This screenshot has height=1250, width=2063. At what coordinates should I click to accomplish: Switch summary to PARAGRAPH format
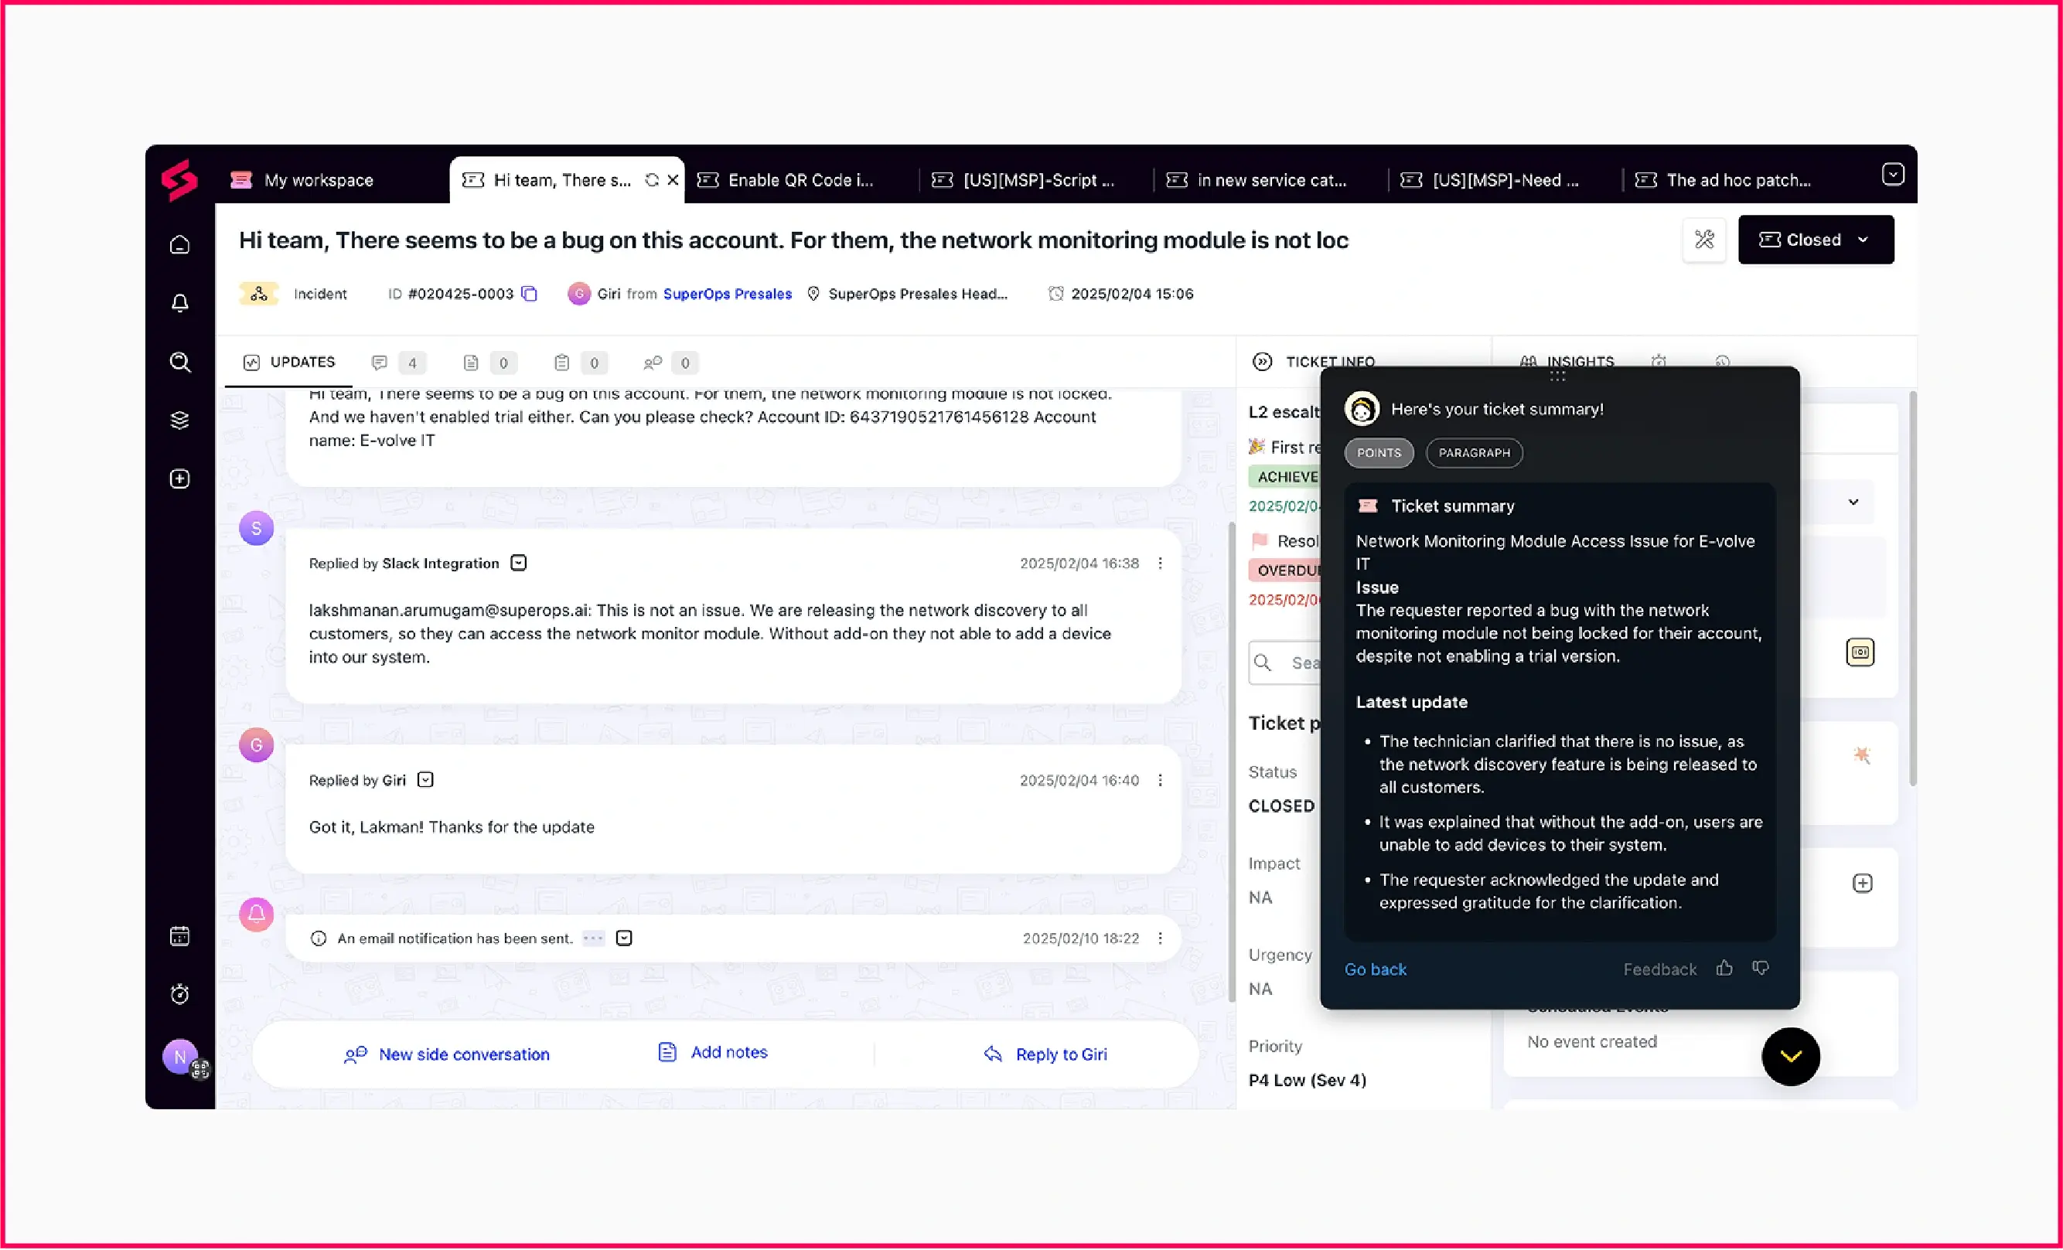(x=1474, y=453)
